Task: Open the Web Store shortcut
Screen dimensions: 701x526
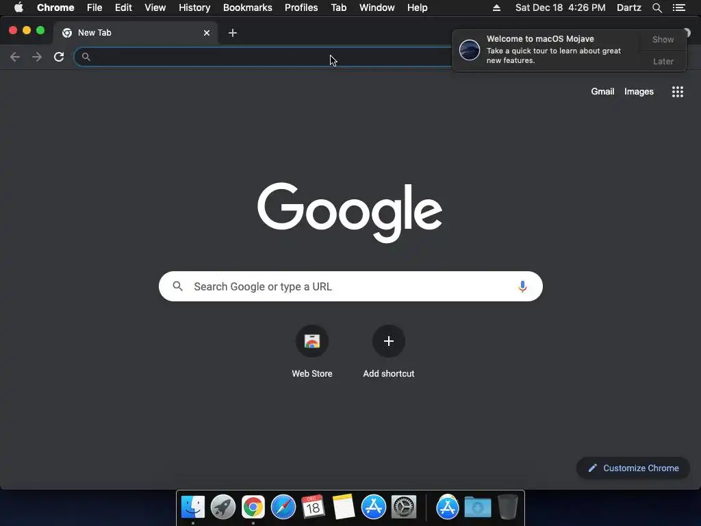Action: tap(312, 352)
